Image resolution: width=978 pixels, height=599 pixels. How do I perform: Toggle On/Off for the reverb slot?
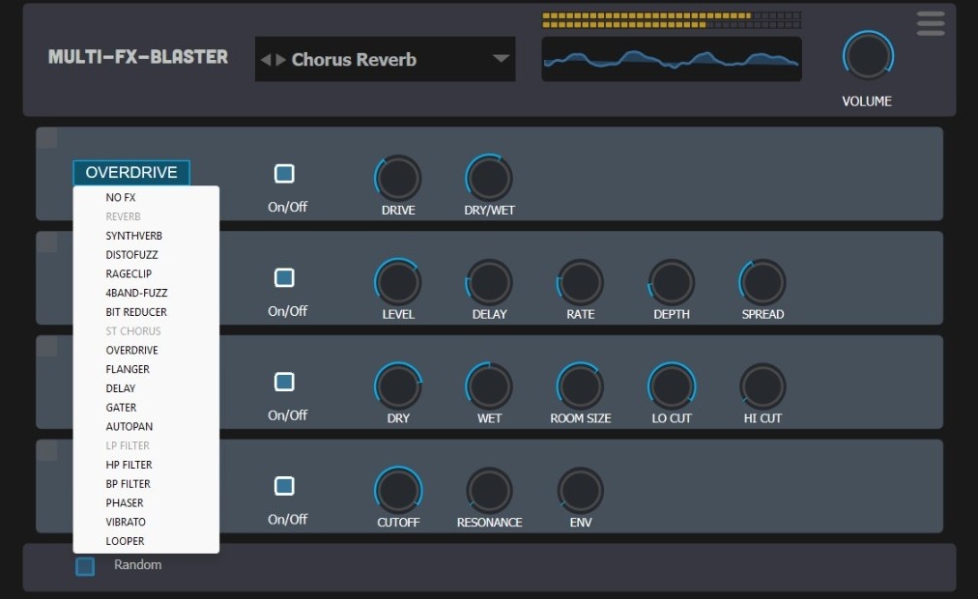(284, 382)
